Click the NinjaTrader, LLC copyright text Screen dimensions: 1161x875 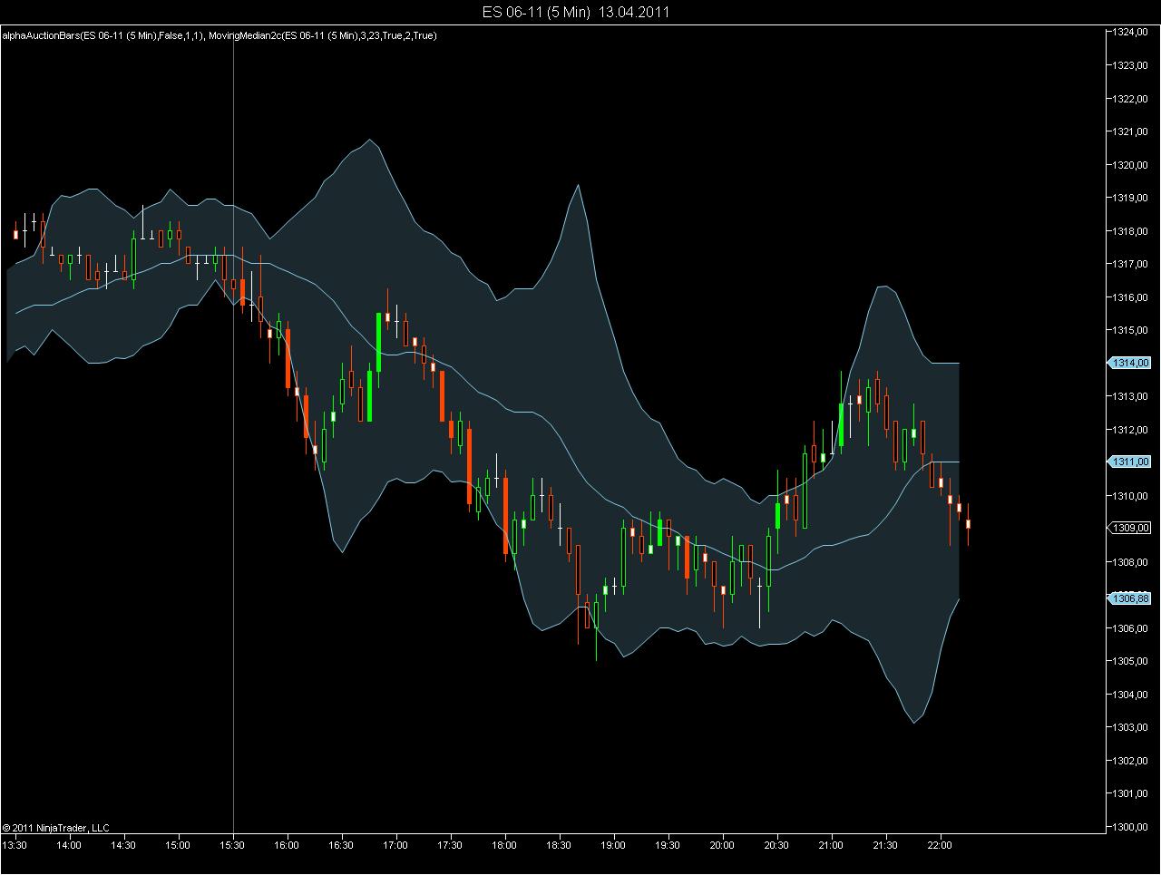tap(55, 828)
